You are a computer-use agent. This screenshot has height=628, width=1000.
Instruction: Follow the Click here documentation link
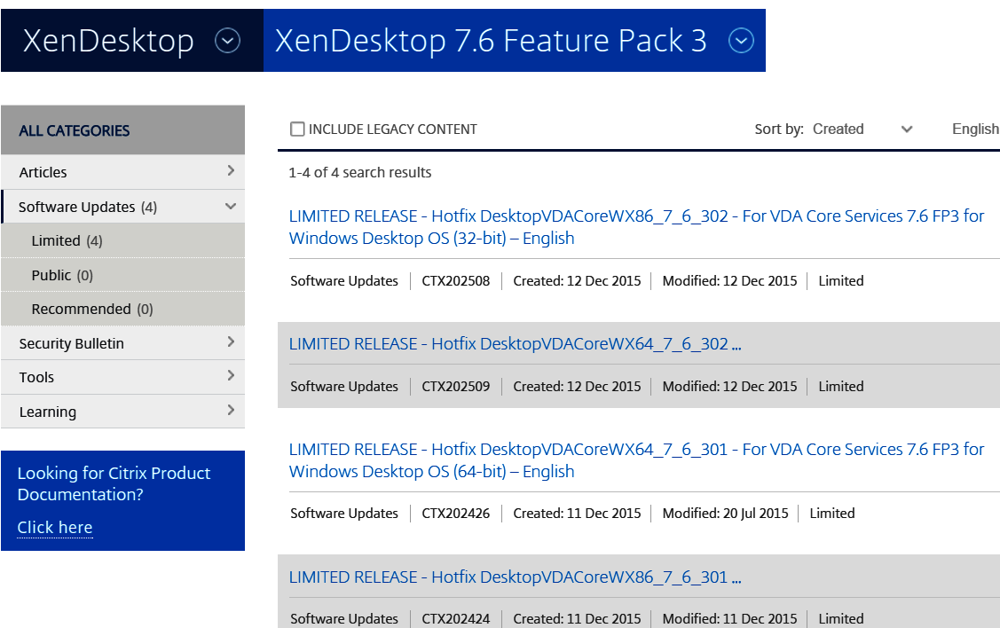tap(55, 528)
